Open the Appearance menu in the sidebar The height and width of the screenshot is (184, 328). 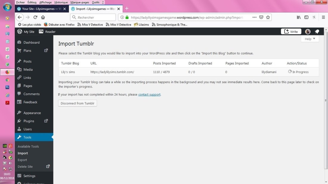coord(32,113)
